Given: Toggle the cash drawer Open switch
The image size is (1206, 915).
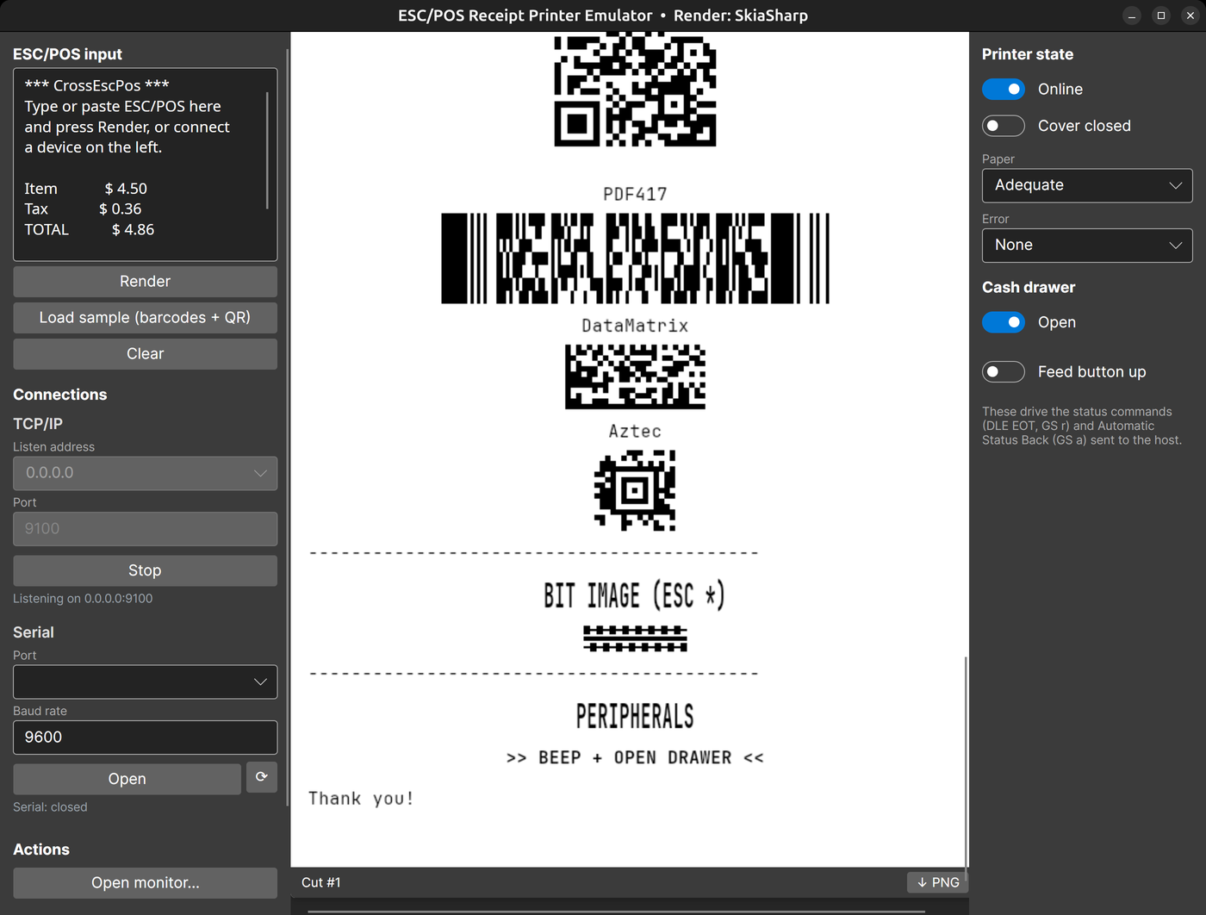Looking at the screenshot, I should (x=1004, y=322).
